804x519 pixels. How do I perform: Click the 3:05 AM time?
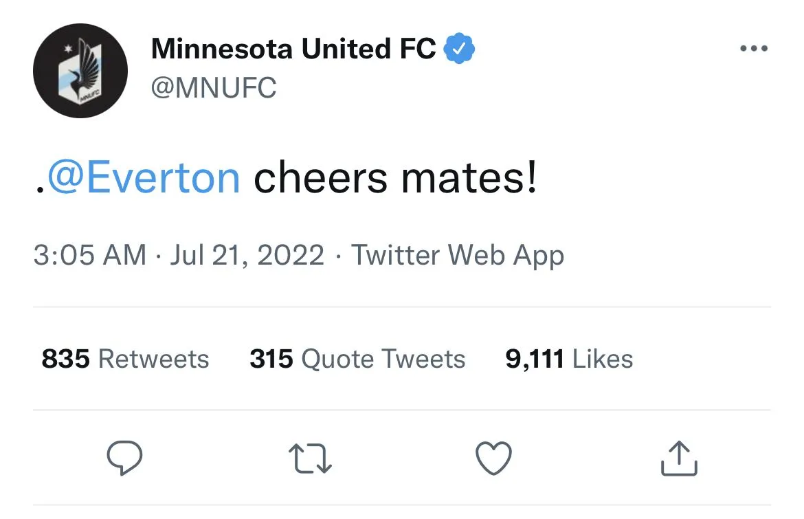[x=90, y=255]
